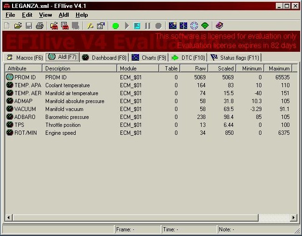Click "Barometric pressure" description text
The height and width of the screenshot is (236, 302).
coord(67,117)
